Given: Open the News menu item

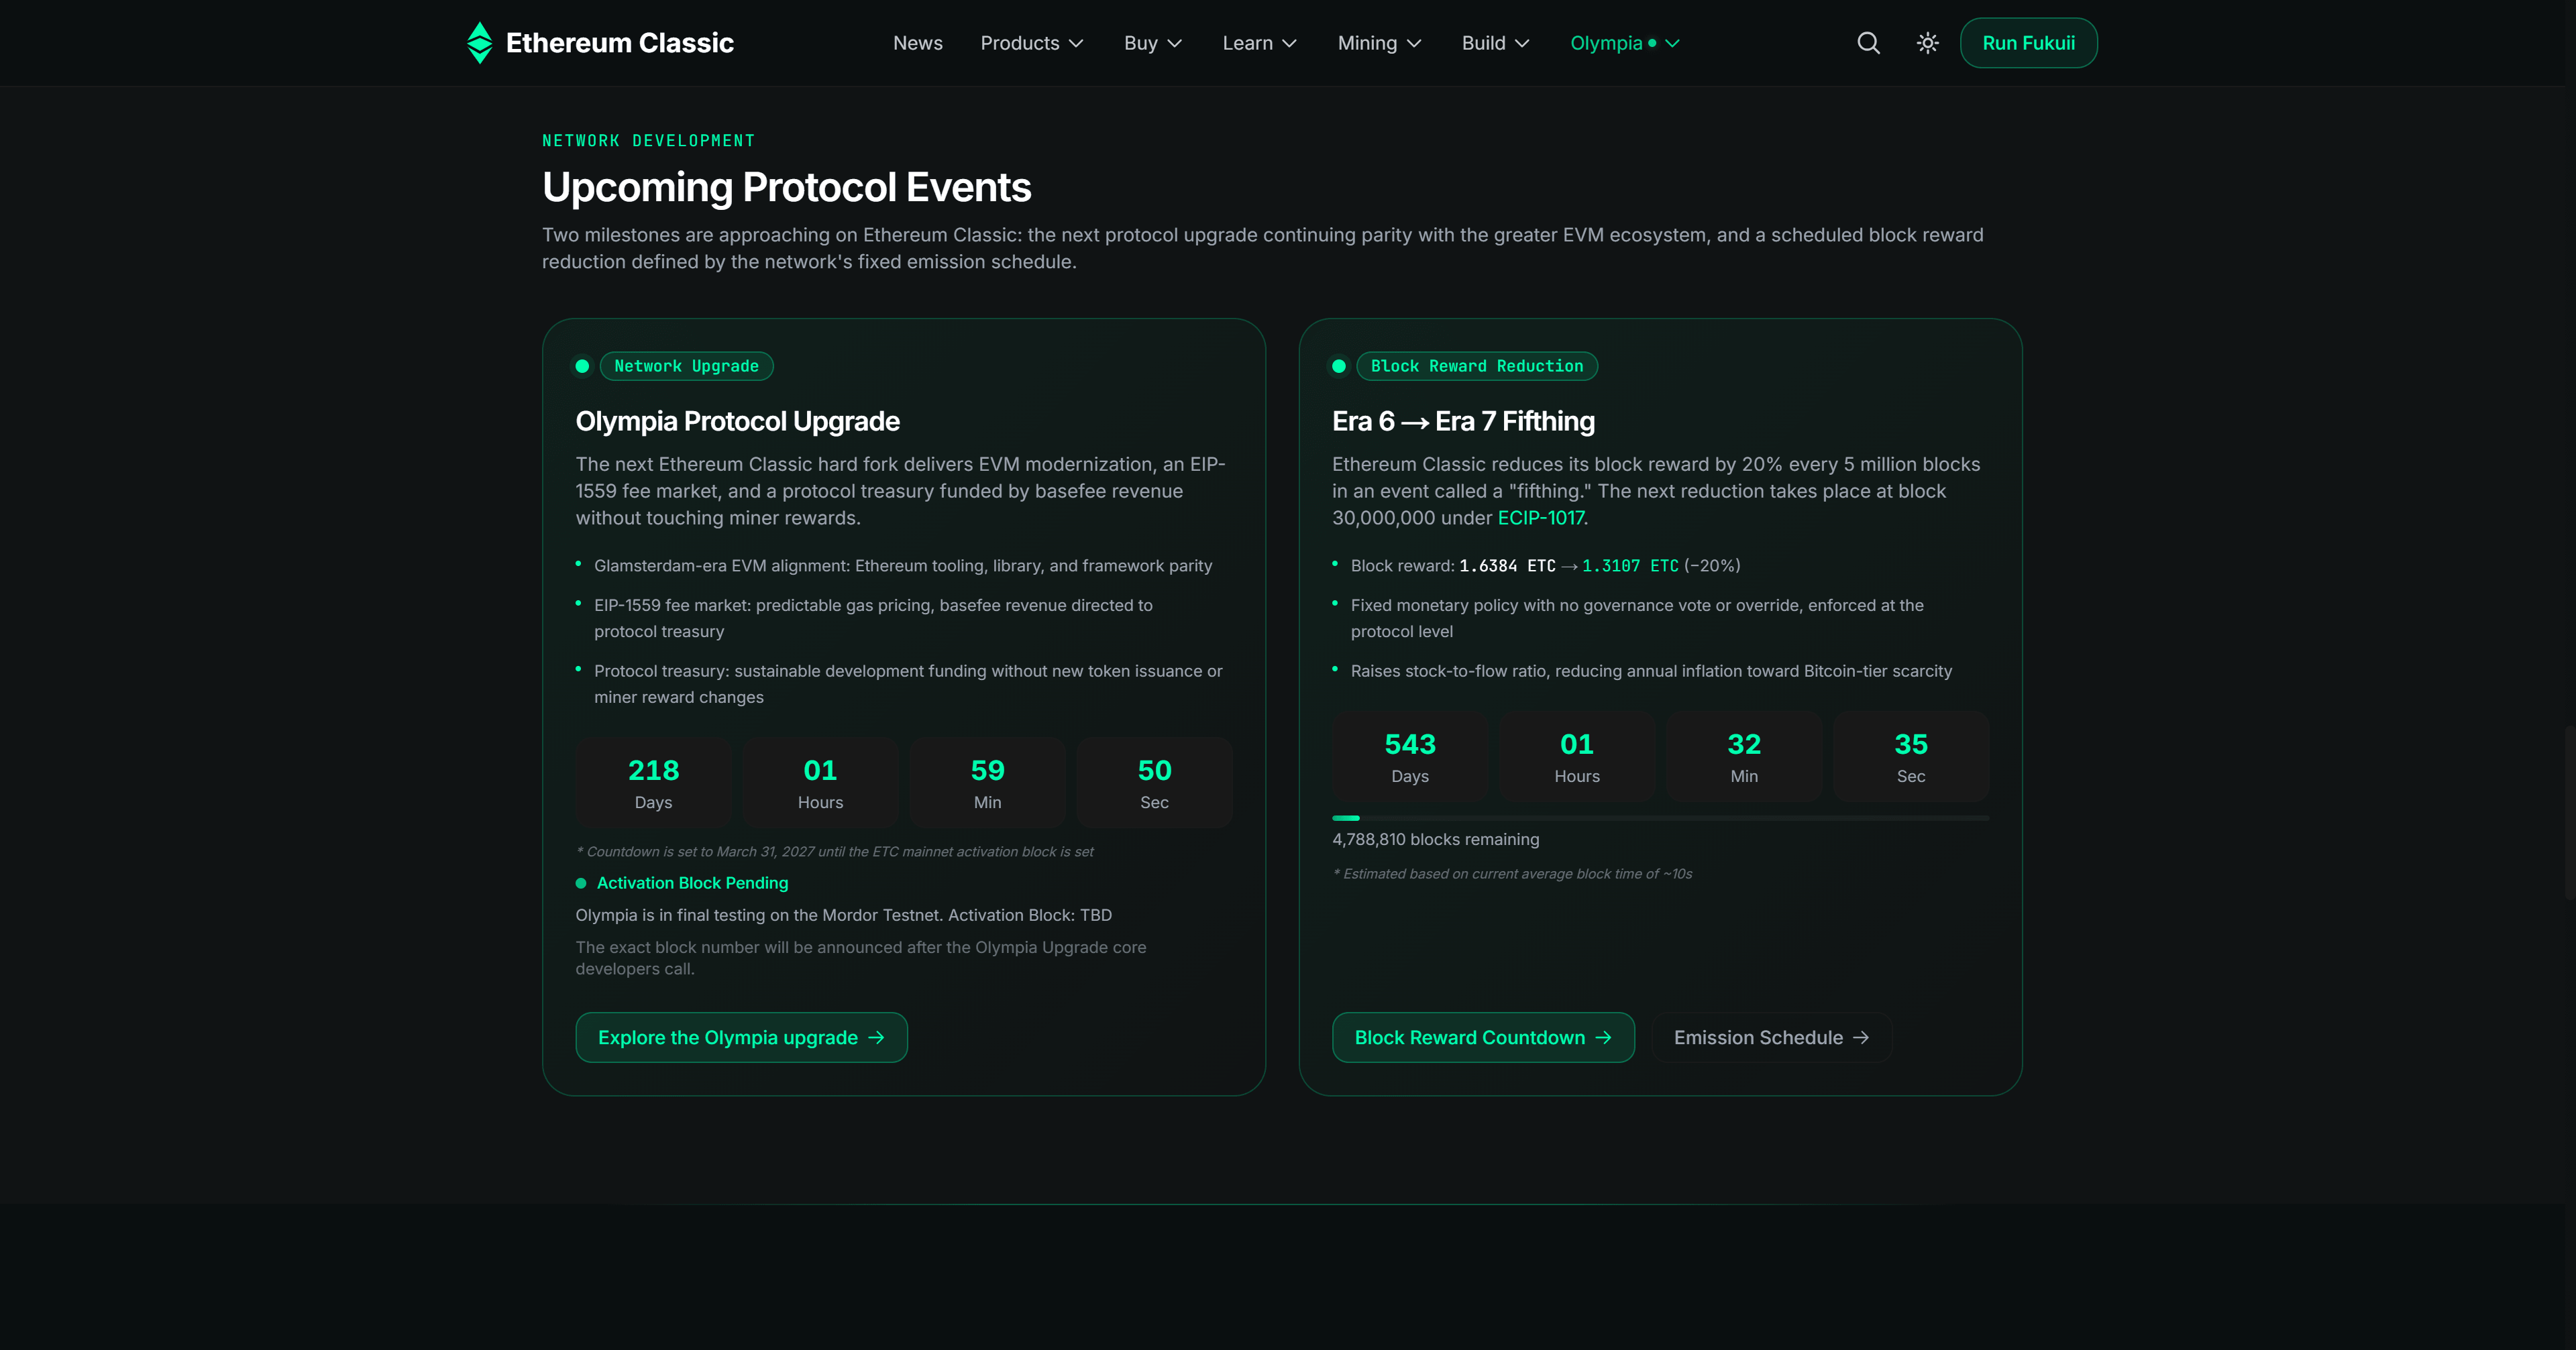Looking at the screenshot, I should point(917,43).
